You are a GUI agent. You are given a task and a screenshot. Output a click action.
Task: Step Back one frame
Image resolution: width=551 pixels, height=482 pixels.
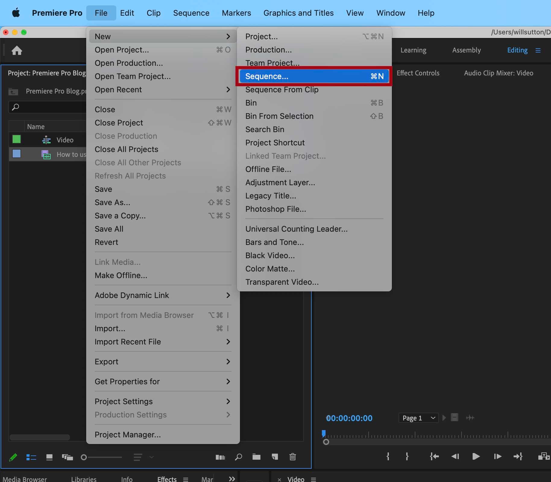[455, 456]
